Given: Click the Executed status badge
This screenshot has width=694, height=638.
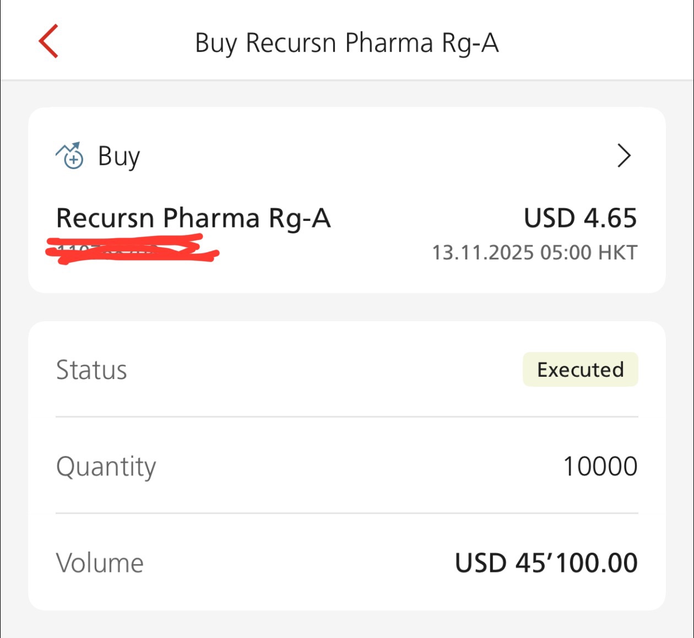Looking at the screenshot, I should [580, 370].
